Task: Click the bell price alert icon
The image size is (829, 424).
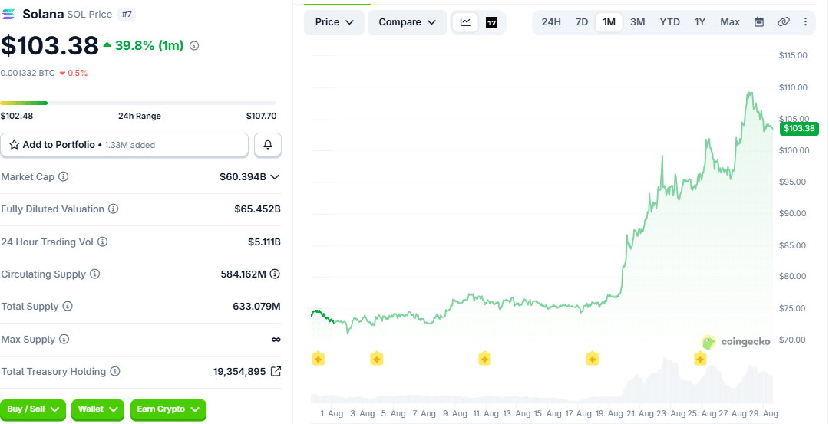Action: (x=268, y=145)
